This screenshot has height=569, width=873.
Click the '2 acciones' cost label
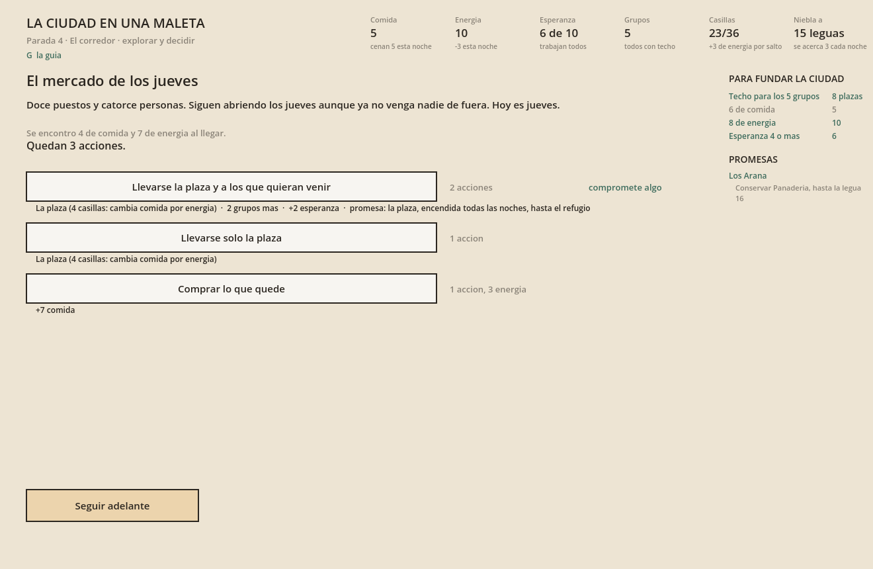[471, 187]
